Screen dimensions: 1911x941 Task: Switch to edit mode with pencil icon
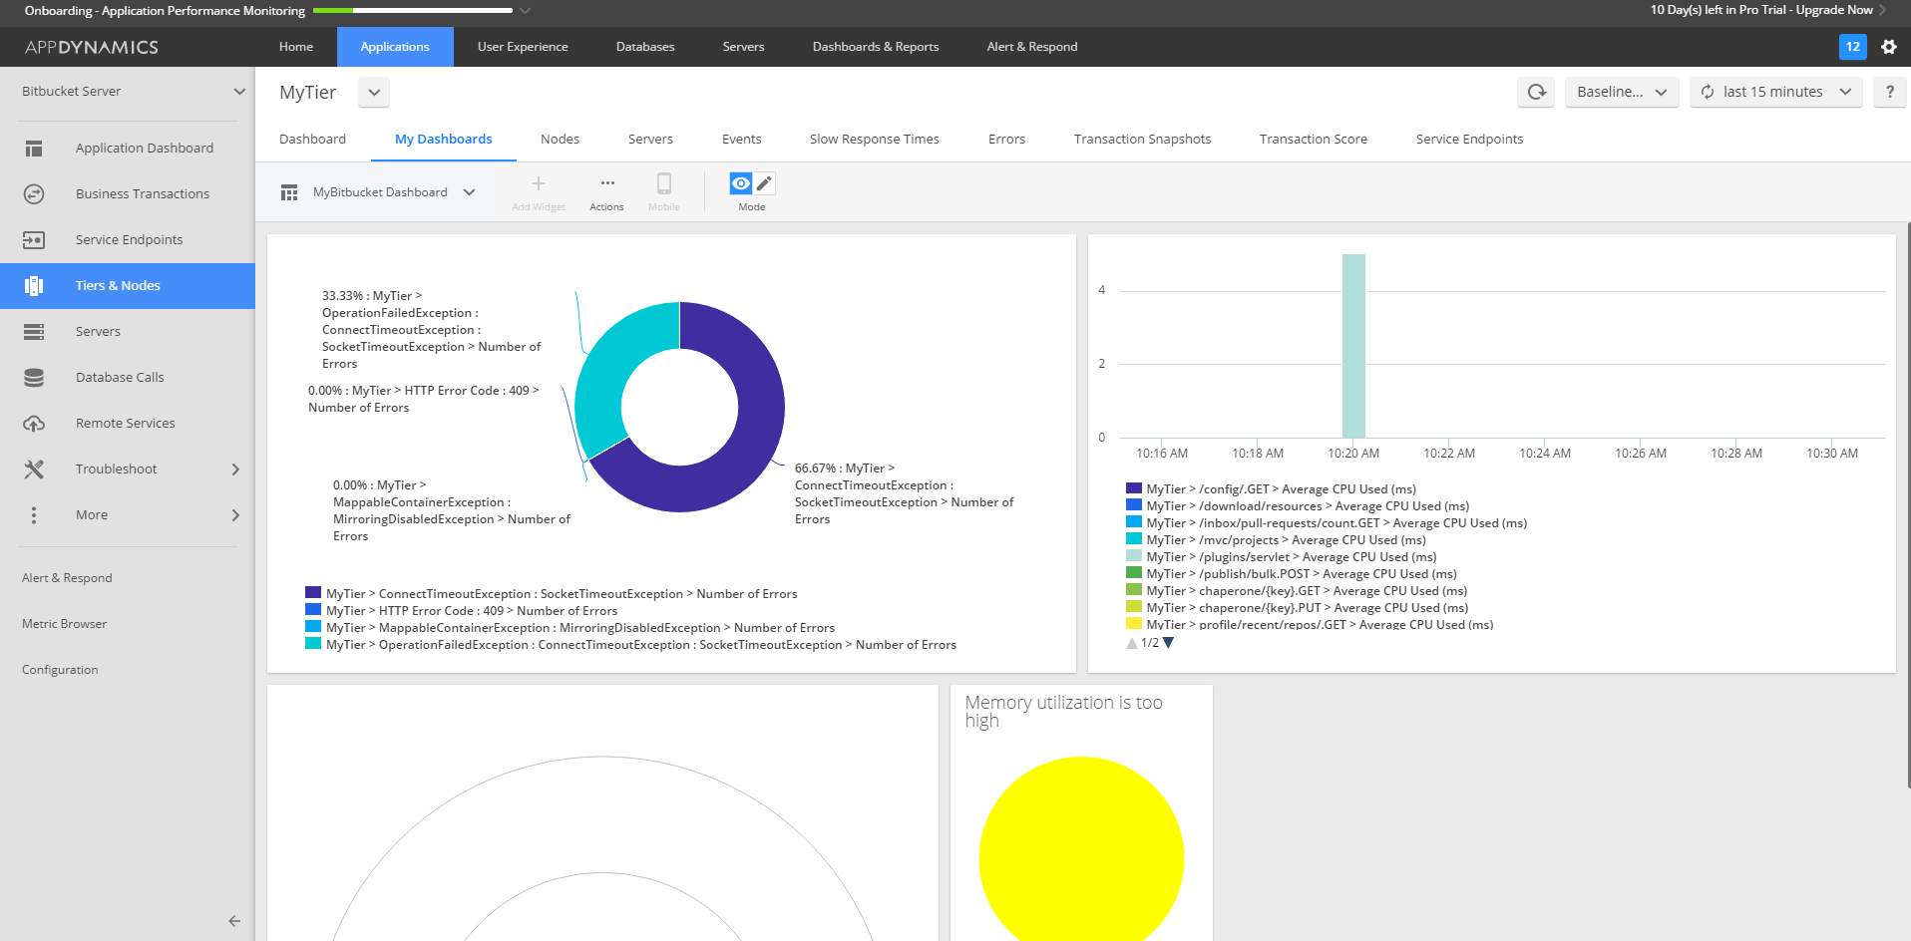tap(764, 183)
